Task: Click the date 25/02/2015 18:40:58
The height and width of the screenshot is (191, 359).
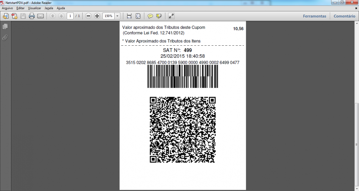Action: pyautogui.click(x=182, y=56)
